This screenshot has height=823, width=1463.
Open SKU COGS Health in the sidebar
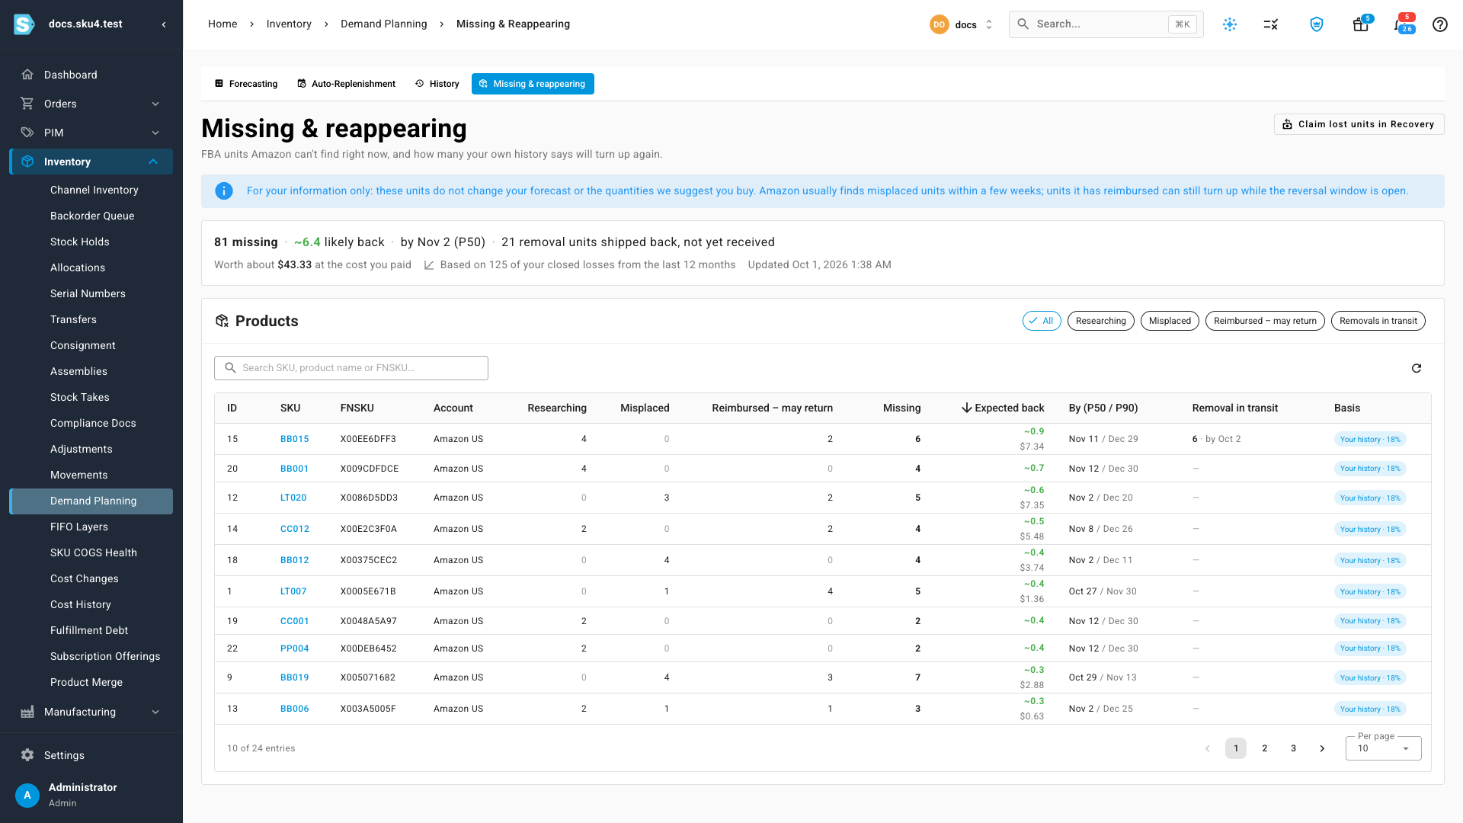94,552
